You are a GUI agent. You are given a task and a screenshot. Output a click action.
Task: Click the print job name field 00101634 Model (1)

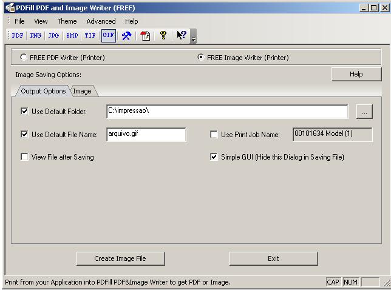(333, 135)
